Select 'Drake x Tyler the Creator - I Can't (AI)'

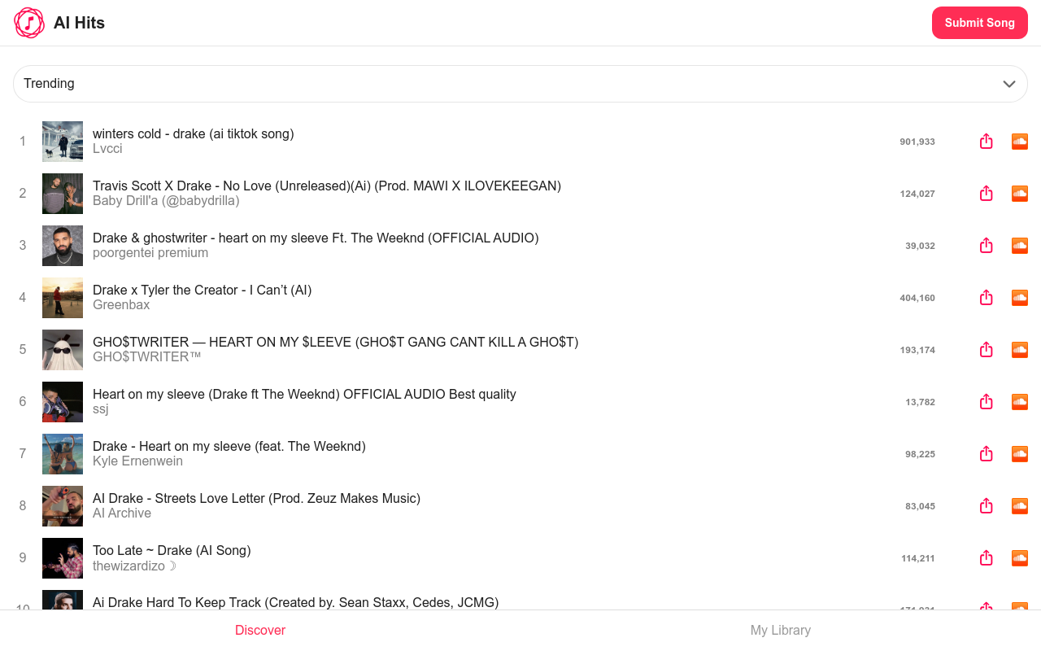point(203,290)
